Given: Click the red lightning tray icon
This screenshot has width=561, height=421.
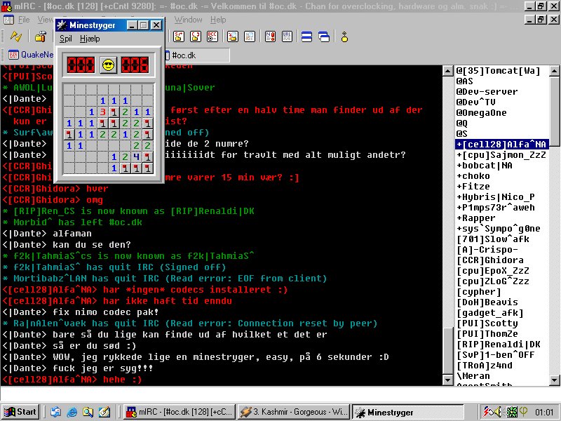Looking at the screenshot, I should (x=487, y=412).
